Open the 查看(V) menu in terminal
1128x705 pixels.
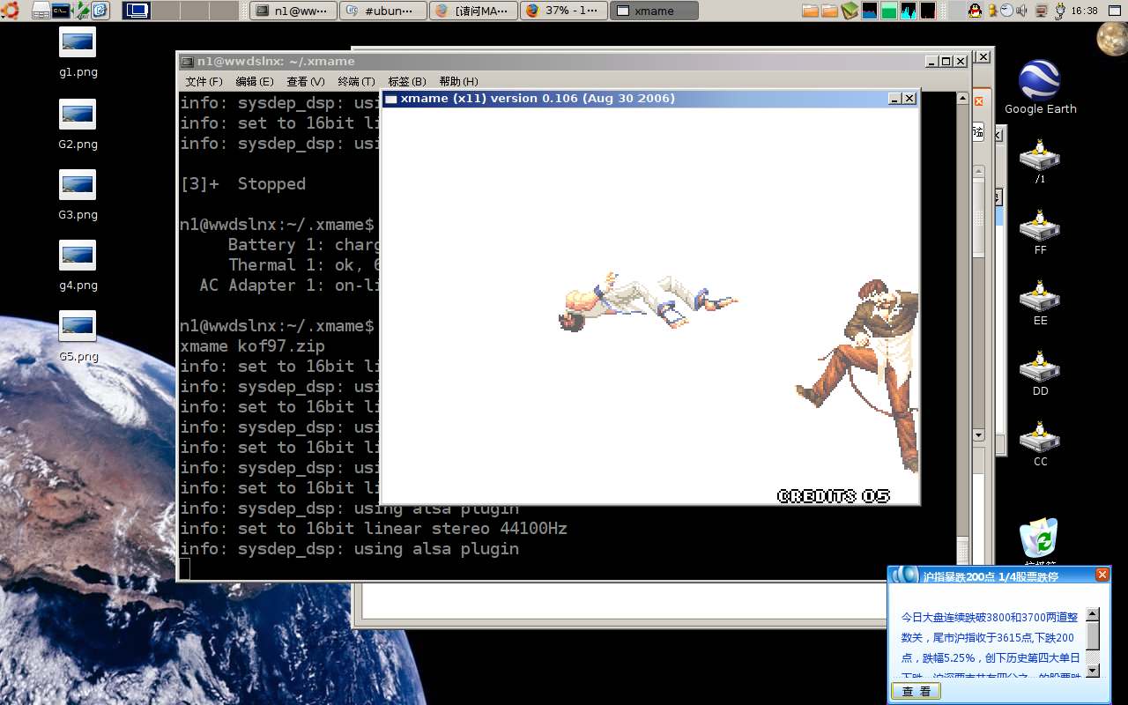[x=306, y=81]
